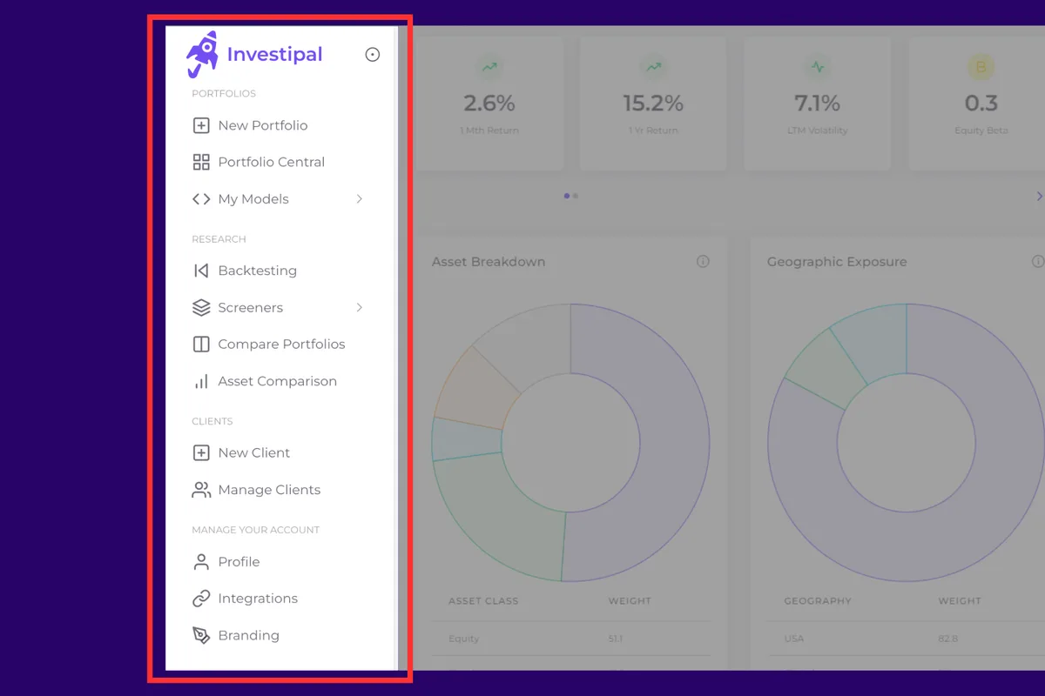
Task: Click the Backtesting rewind icon
Action: point(201,271)
